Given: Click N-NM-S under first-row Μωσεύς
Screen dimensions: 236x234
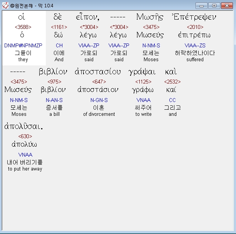Looking at the screenshot, I should point(151,45).
